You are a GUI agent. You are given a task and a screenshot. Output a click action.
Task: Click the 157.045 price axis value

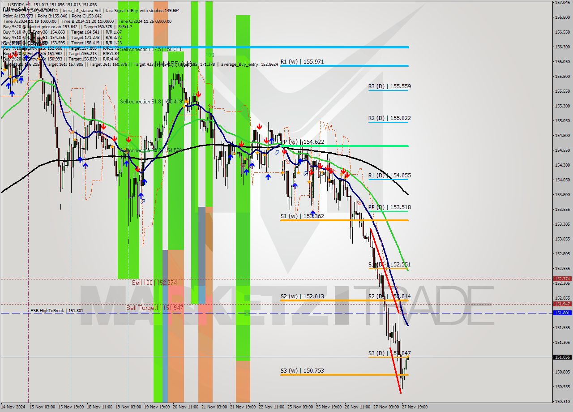[562, 3]
